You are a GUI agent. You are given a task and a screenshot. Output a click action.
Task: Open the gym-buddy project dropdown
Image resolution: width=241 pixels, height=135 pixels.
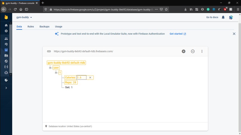point(24,17)
